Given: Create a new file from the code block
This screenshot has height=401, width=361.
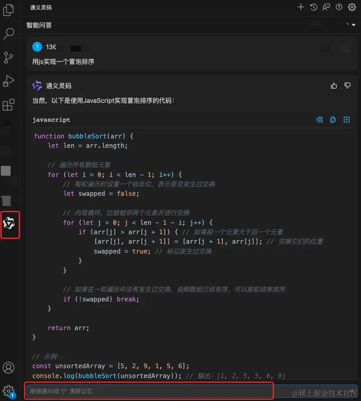Looking at the screenshot, I should click(x=346, y=120).
